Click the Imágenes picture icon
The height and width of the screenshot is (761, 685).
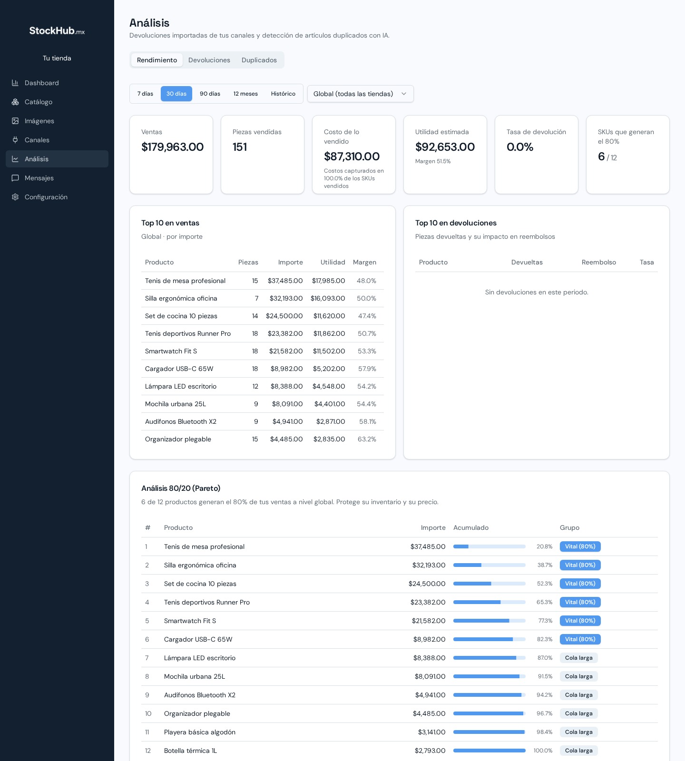tap(15, 121)
